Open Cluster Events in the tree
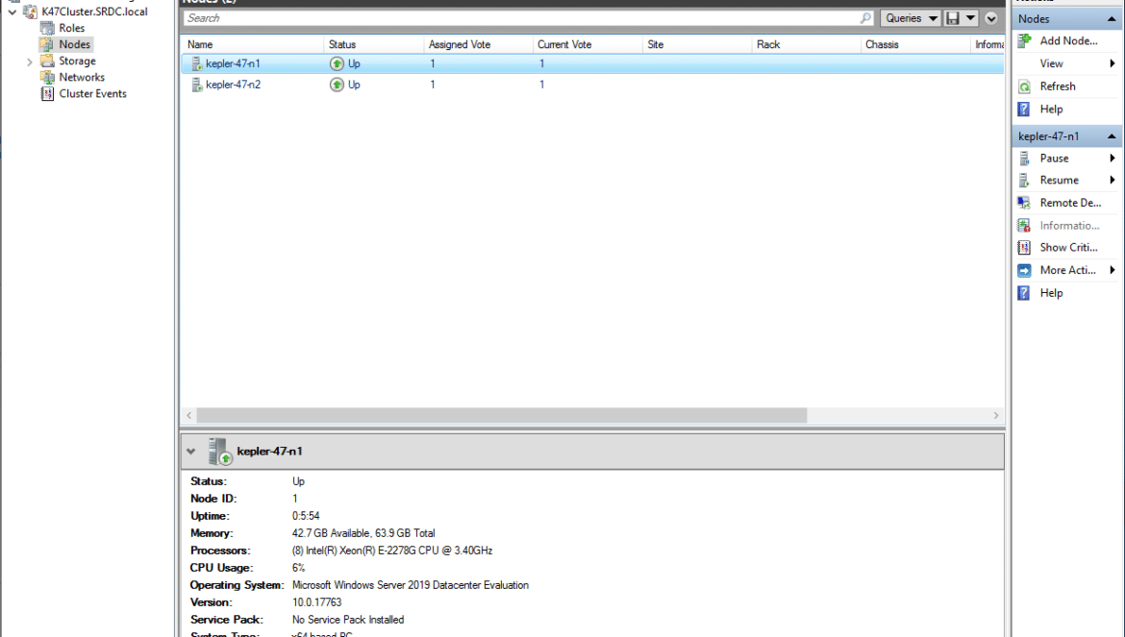Image resolution: width=1125 pixels, height=637 pixels. coord(92,94)
